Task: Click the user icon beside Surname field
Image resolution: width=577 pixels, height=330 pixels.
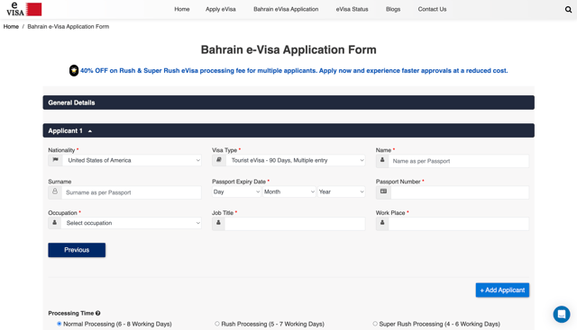Action: coord(55,192)
